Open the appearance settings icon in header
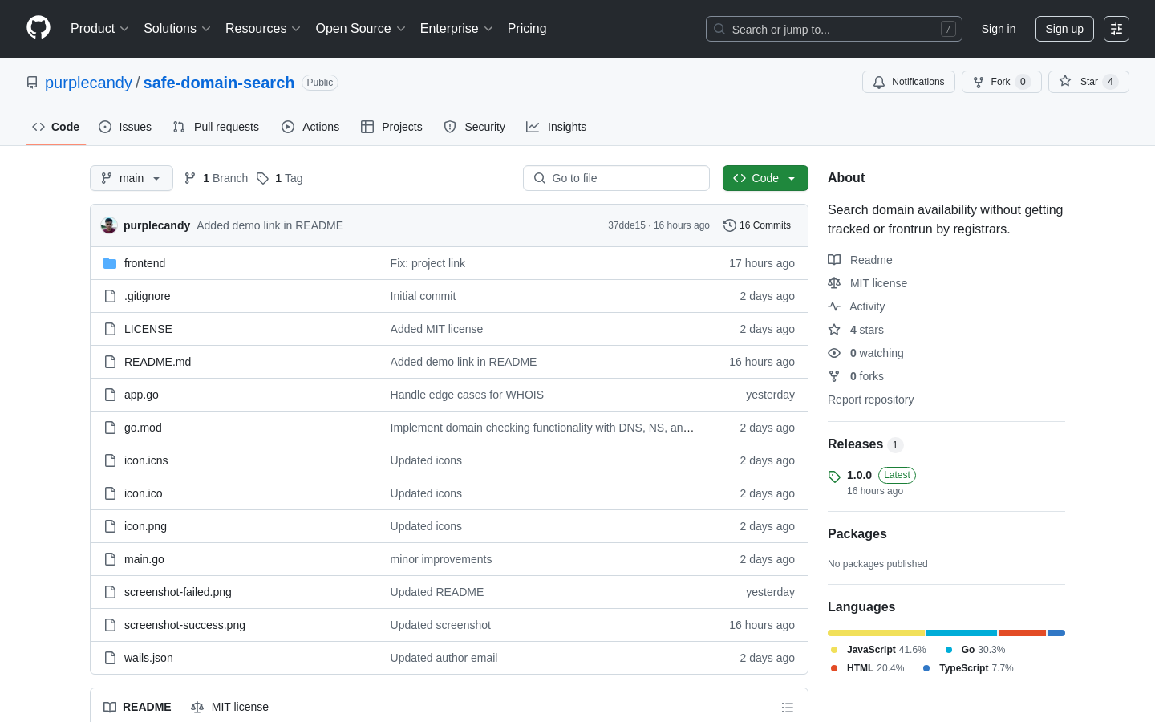 click(1116, 29)
